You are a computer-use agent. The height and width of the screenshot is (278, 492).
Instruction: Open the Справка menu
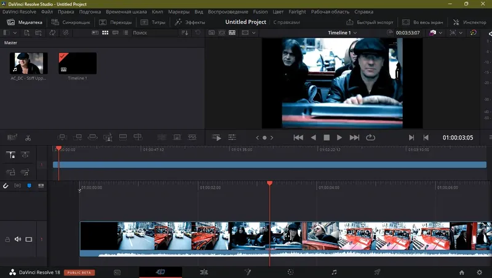pyautogui.click(x=363, y=12)
